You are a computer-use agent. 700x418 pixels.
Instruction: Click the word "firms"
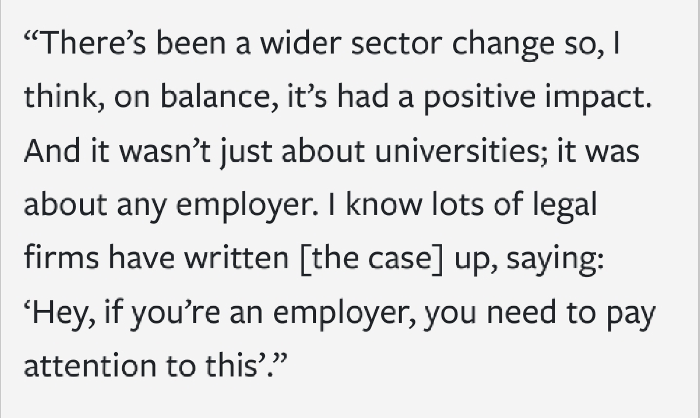(61, 258)
